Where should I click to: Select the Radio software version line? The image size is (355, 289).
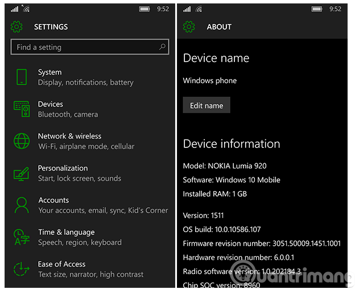coord(242,271)
